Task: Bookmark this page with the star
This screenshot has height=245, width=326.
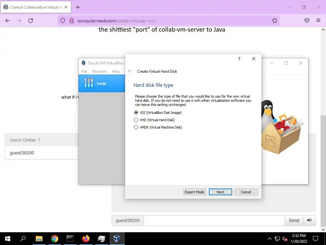Action: pos(275,20)
